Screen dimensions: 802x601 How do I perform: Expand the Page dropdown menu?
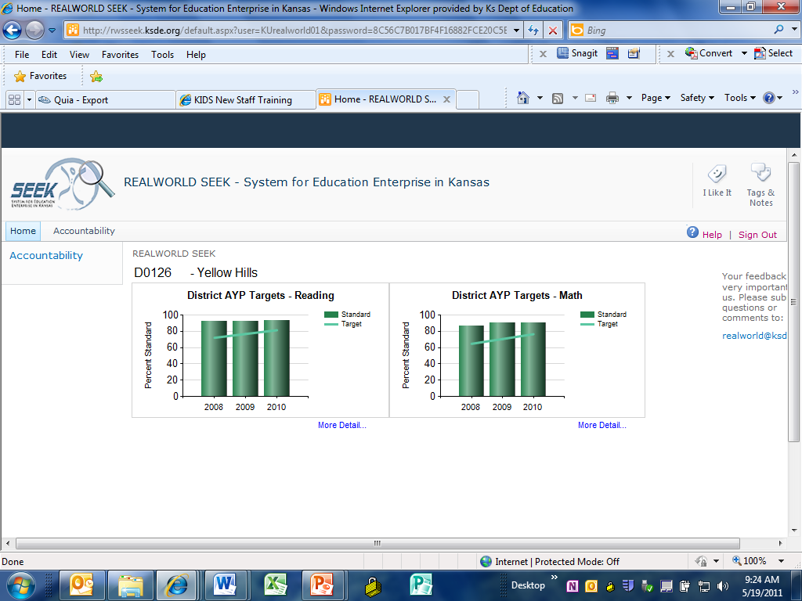coord(656,98)
